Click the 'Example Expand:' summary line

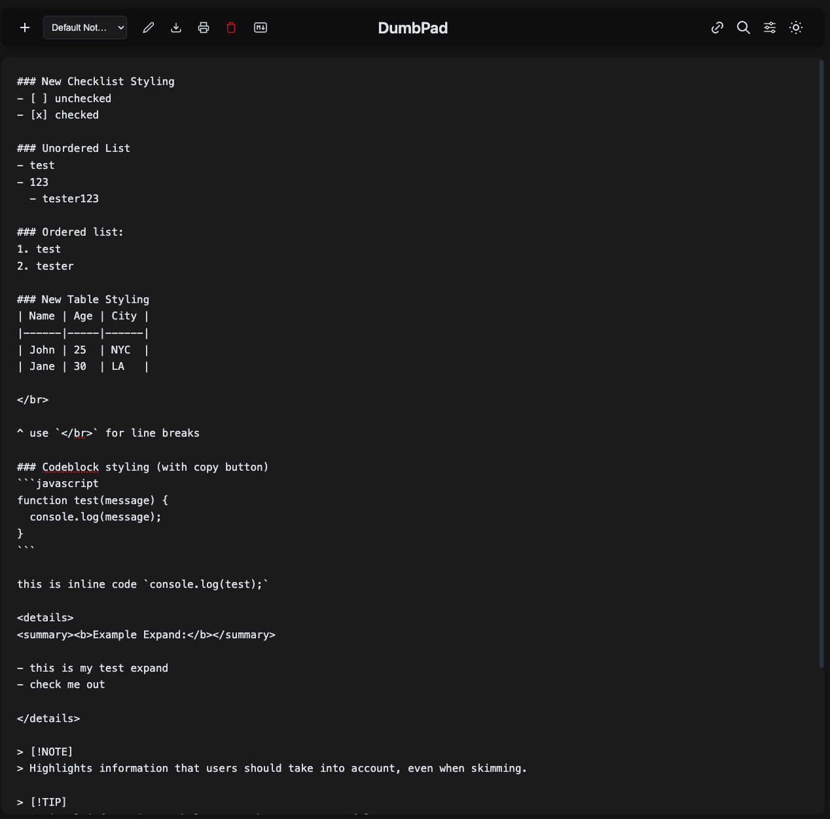146,634
